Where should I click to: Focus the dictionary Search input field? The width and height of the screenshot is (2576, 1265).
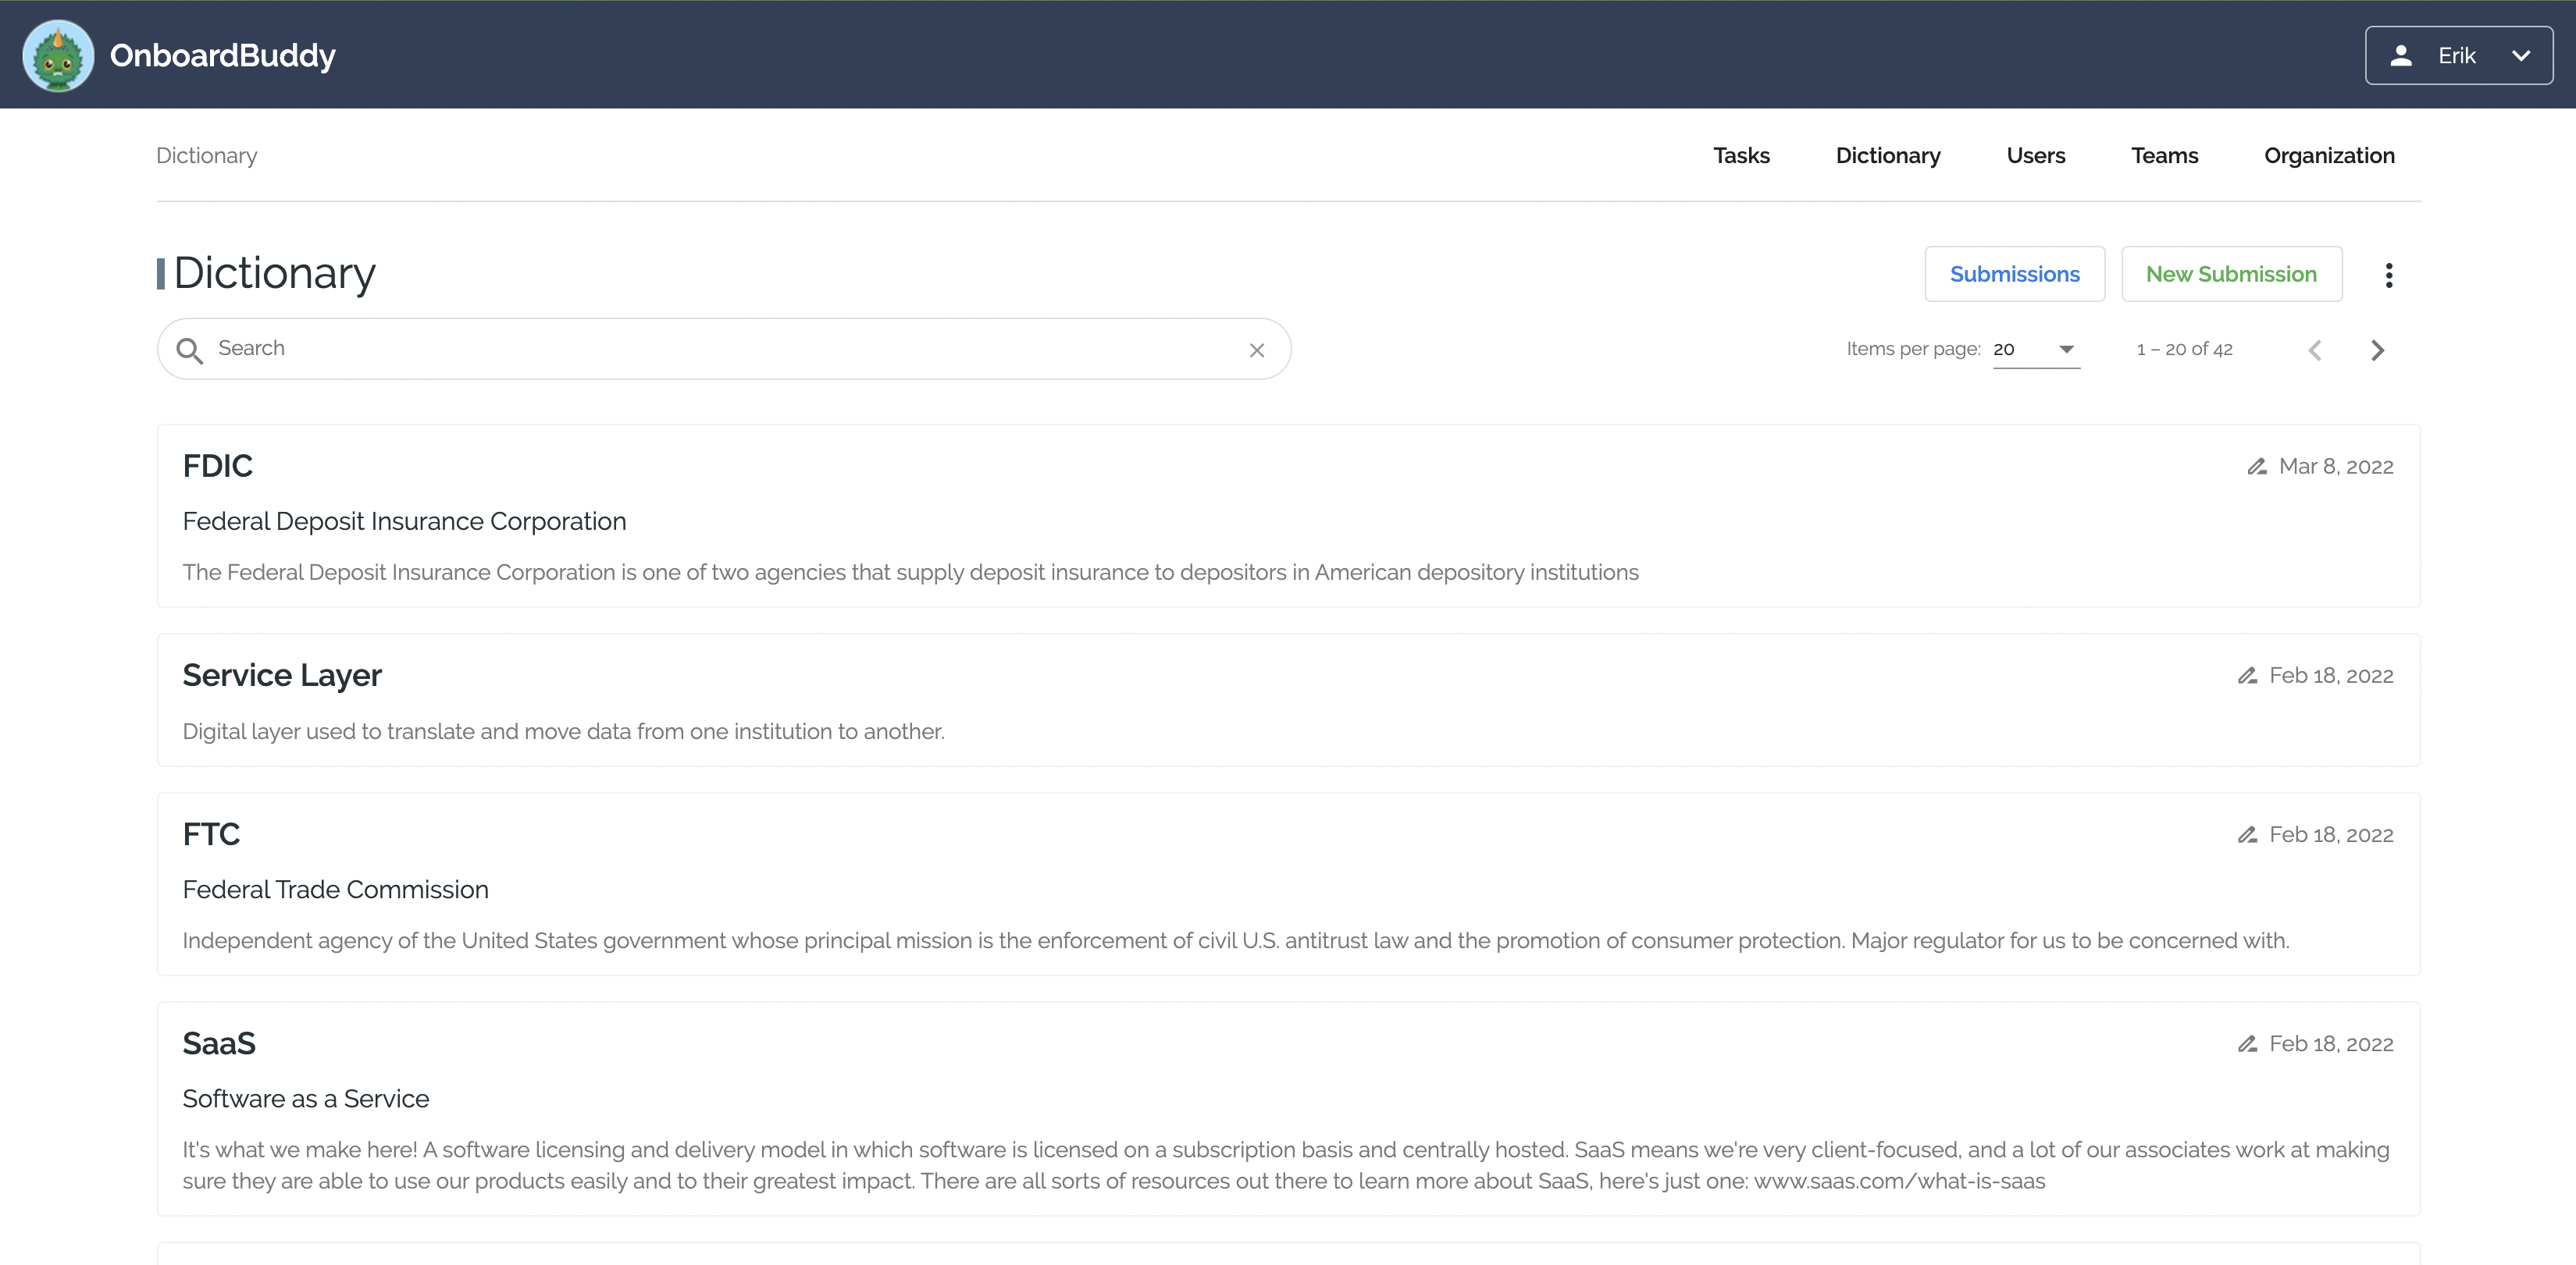[x=720, y=349]
